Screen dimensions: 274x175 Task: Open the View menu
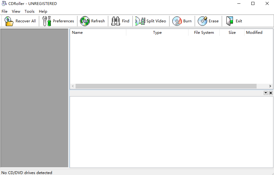tap(16, 11)
